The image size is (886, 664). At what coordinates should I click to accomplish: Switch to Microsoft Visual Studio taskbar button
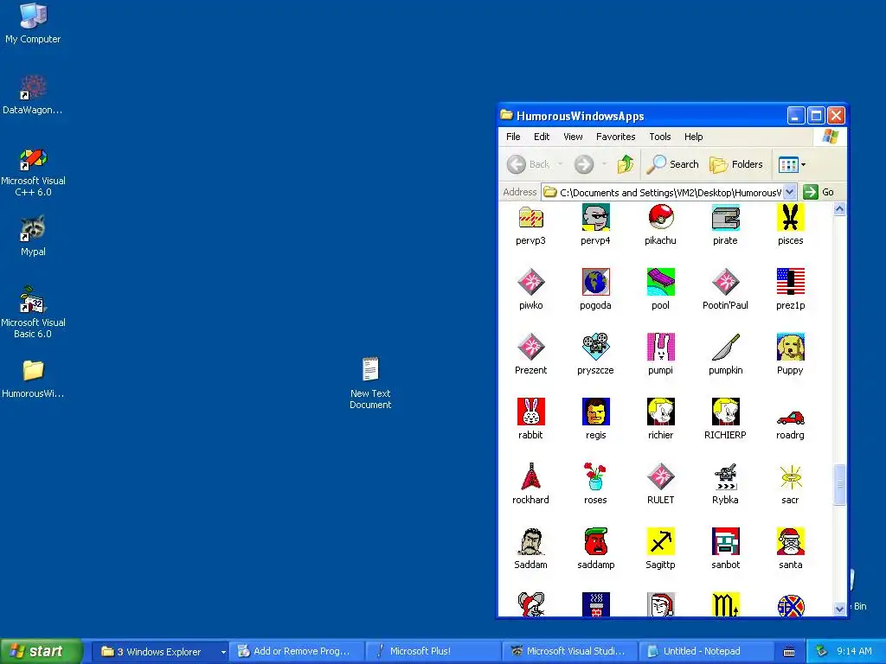pos(569,651)
